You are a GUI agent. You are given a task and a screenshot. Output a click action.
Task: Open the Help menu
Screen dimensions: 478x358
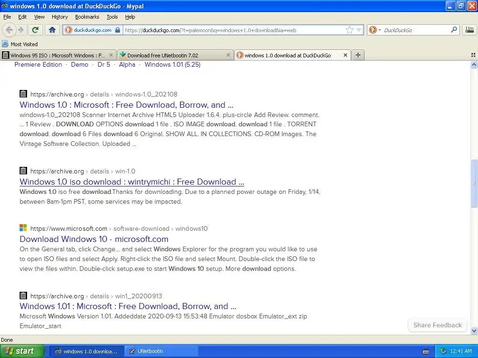click(130, 17)
